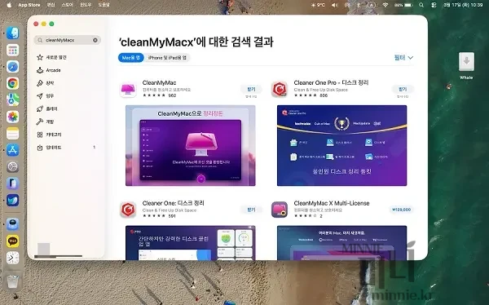Click the account area at sidebar bottom

pos(58,250)
